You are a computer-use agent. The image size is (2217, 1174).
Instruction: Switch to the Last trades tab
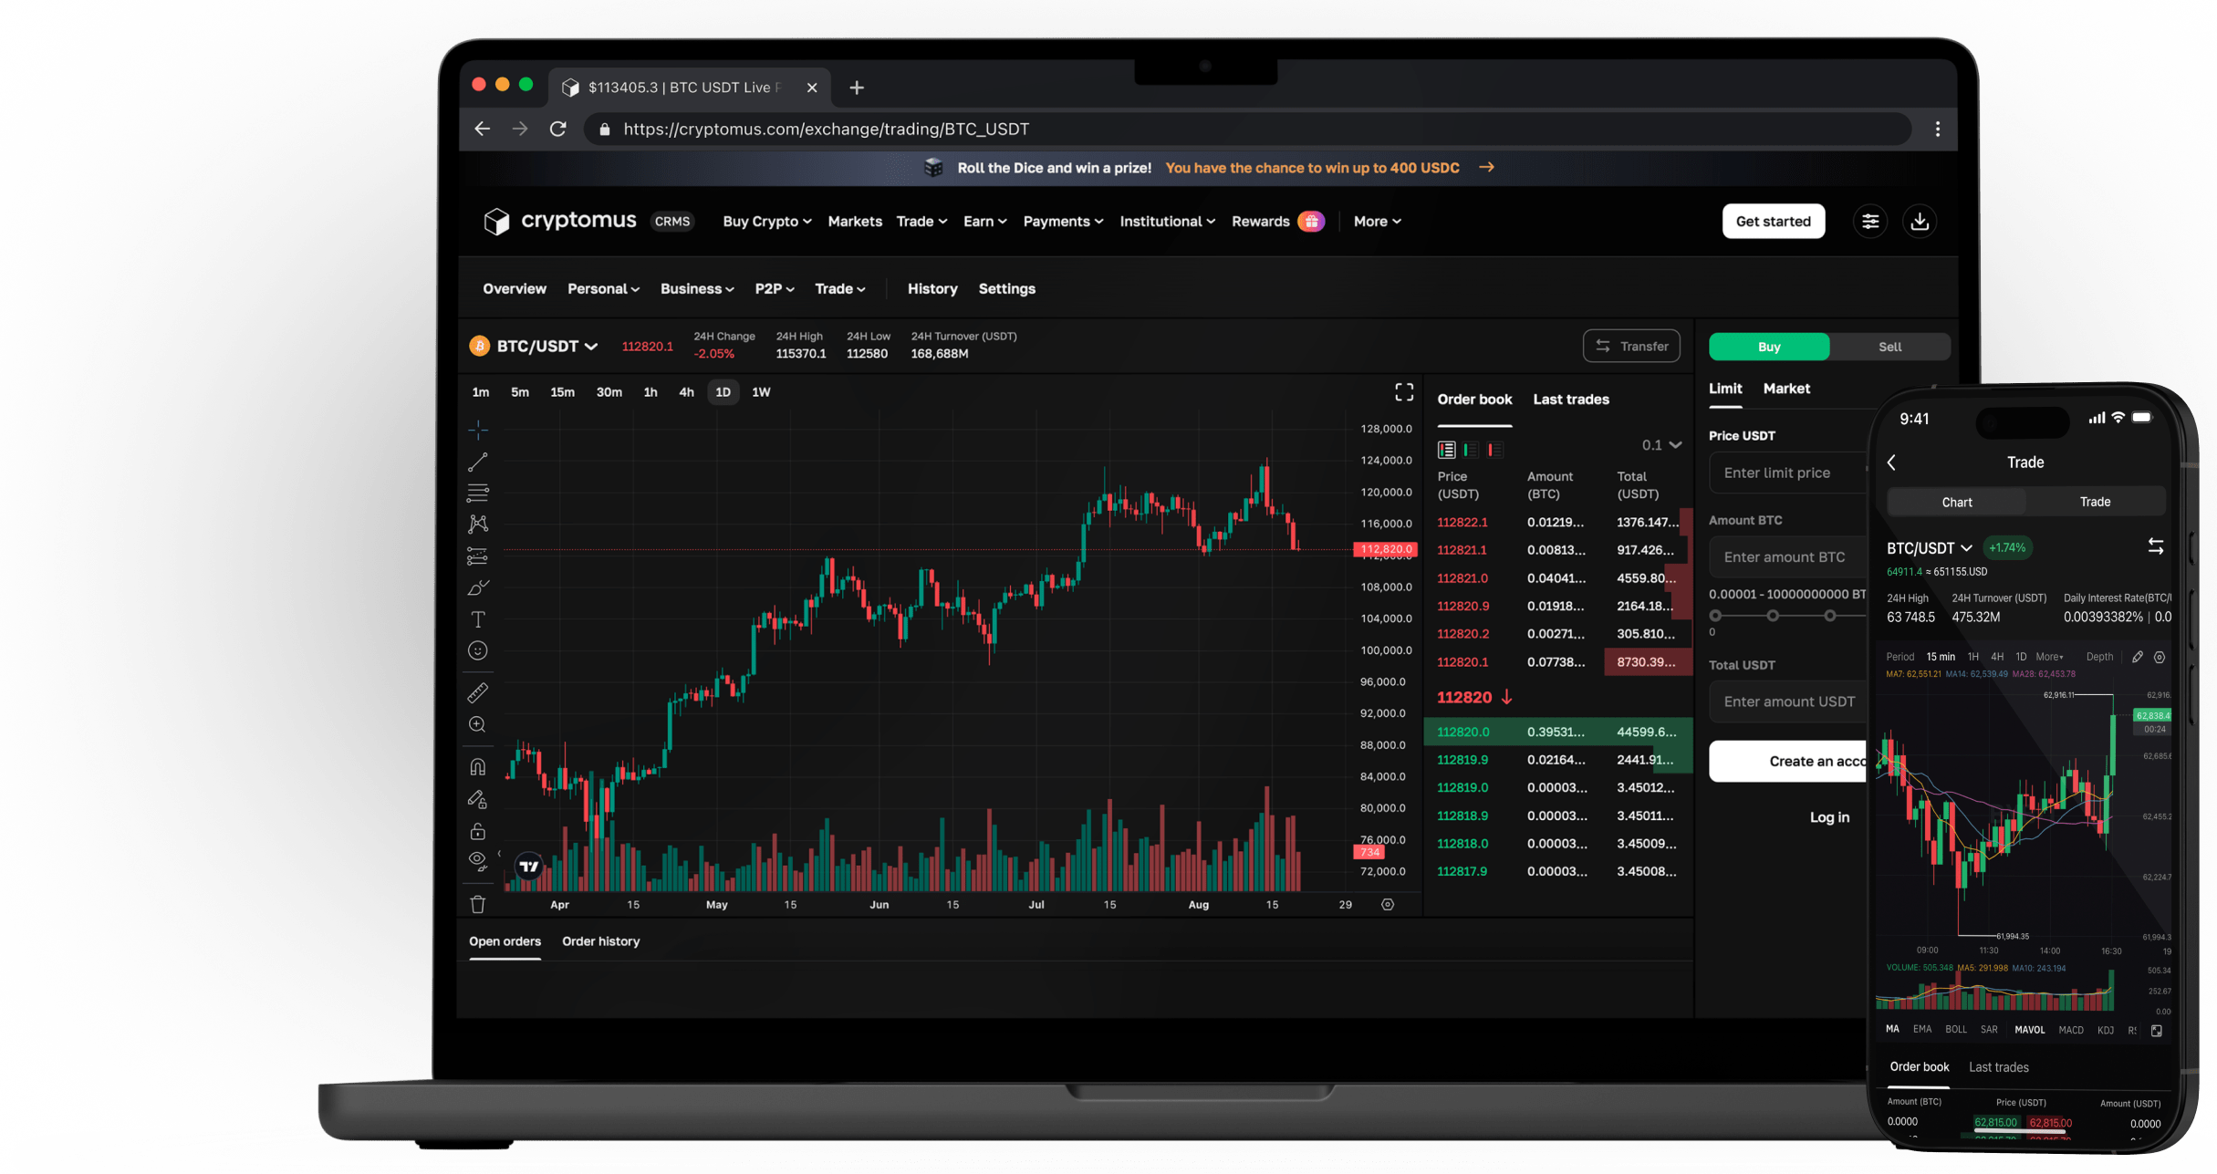(x=1571, y=399)
